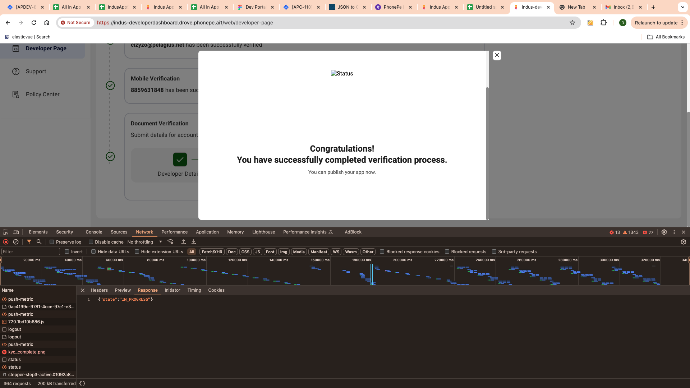View the Headers tab of the request
Image resolution: width=690 pixels, height=388 pixels.
pyautogui.click(x=99, y=290)
